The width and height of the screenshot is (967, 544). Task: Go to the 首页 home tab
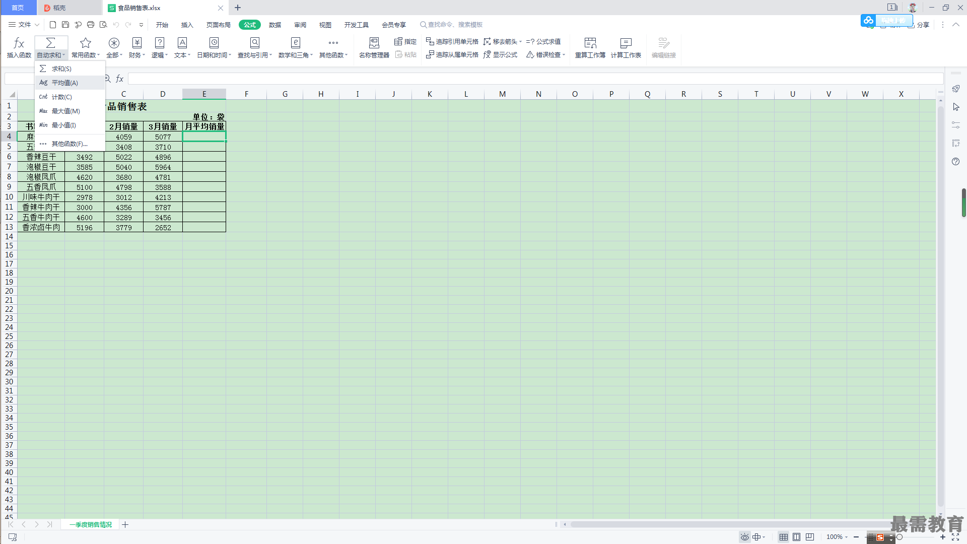tap(18, 8)
